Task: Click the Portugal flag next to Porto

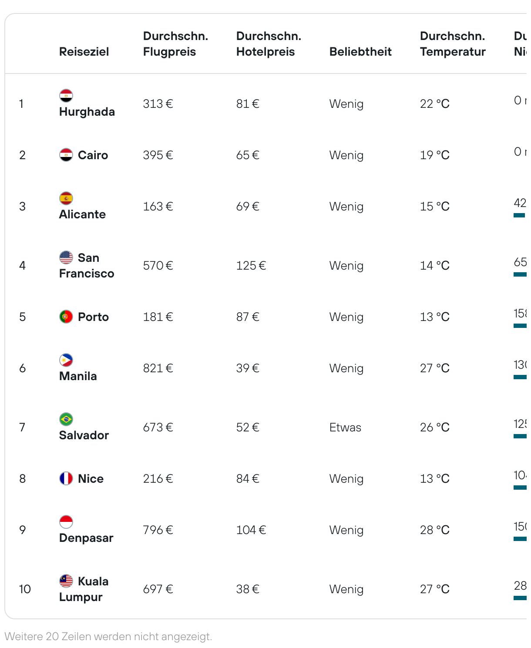Action: click(66, 317)
